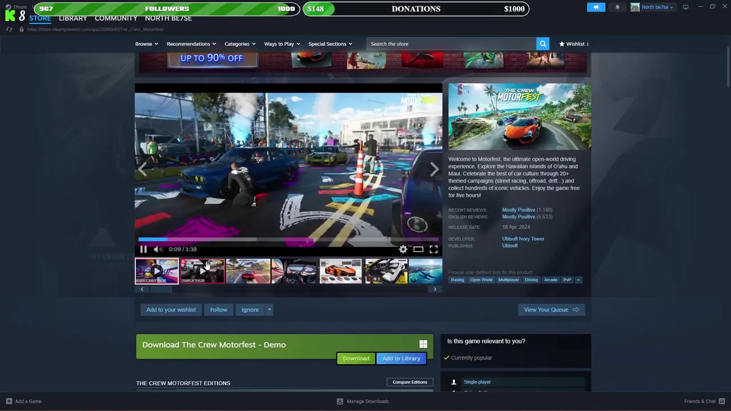Click the Driving tag
The height and width of the screenshot is (411, 731).
(531, 280)
